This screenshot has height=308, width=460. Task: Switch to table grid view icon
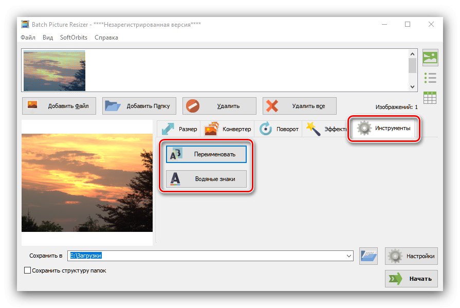click(x=430, y=98)
